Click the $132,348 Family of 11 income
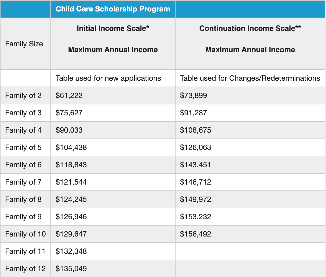326x277 pixels. pyautogui.click(x=71, y=251)
